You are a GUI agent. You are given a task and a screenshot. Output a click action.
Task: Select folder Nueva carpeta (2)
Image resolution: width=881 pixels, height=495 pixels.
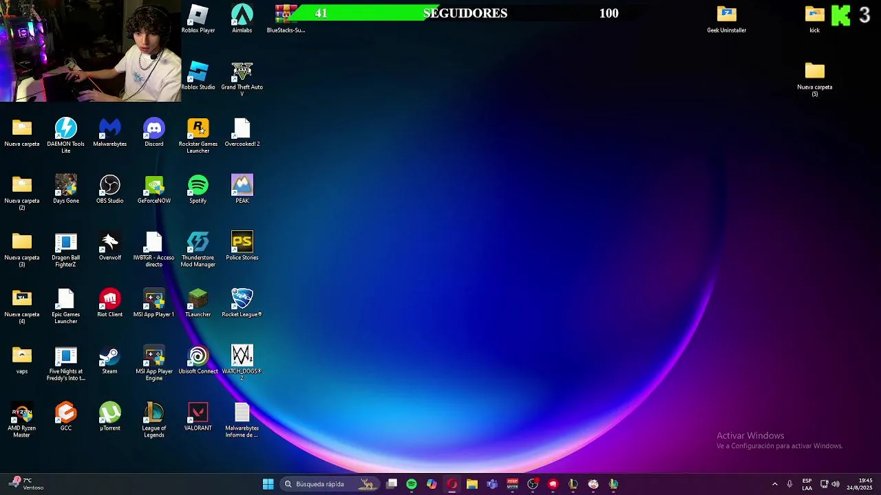pos(22,192)
